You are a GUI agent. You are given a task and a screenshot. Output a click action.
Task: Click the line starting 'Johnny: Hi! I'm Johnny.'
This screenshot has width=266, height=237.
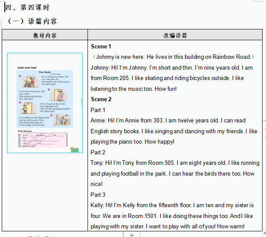172,67
